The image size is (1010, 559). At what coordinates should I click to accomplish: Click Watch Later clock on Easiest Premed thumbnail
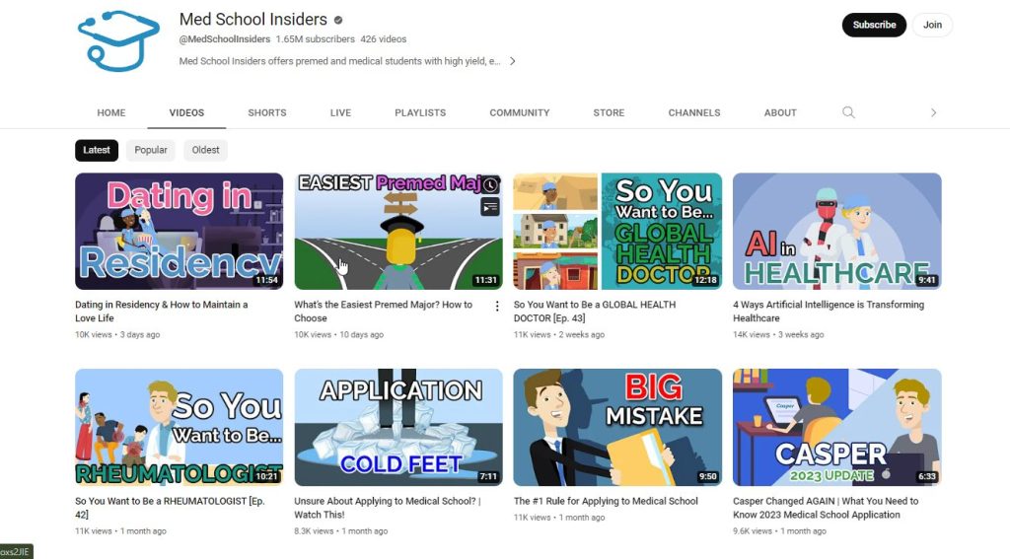pos(490,185)
